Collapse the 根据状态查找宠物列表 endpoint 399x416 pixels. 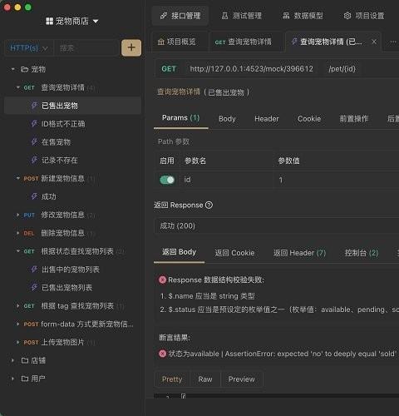tap(18, 251)
